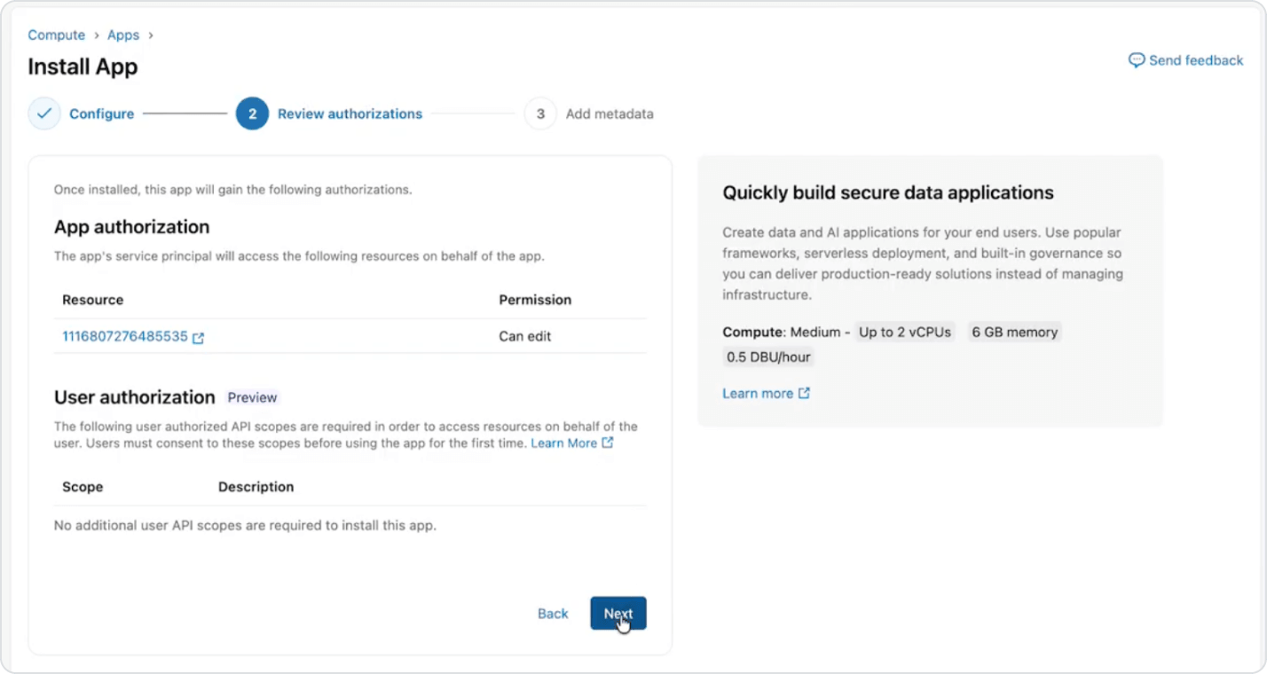Image resolution: width=1267 pixels, height=674 pixels.
Task: Open the Apps breadcrumb link
Action: point(123,35)
